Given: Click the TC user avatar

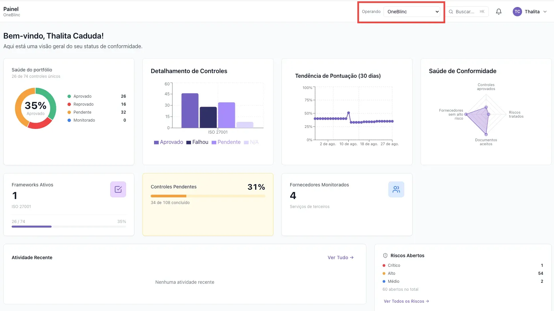Looking at the screenshot, I should 517,12.
